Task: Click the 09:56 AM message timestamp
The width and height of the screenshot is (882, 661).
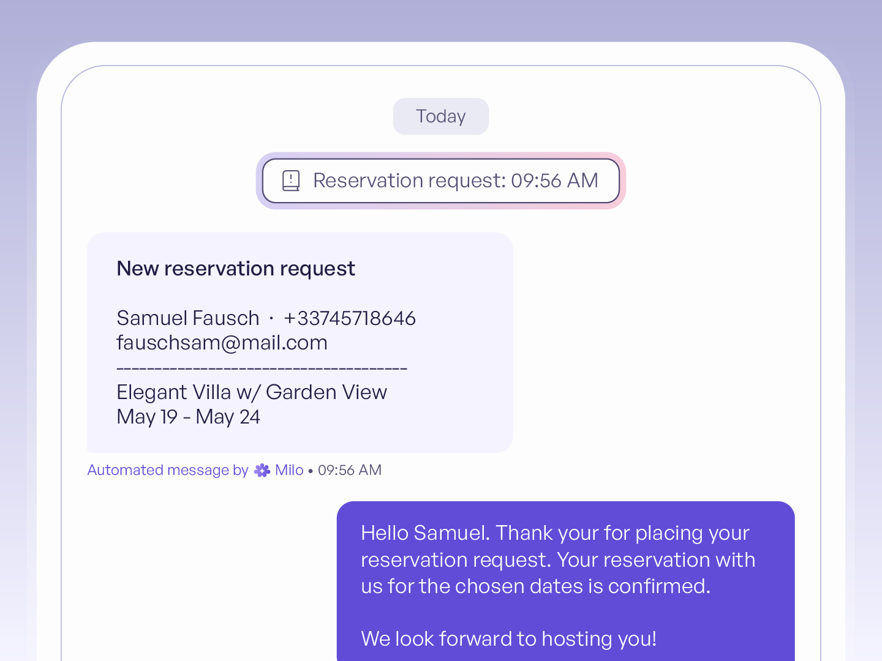Action: [350, 470]
